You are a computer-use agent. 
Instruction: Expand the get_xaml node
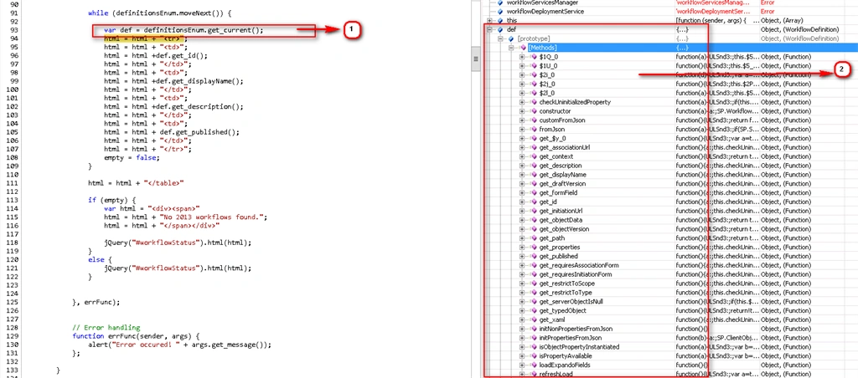[x=522, y=319]
